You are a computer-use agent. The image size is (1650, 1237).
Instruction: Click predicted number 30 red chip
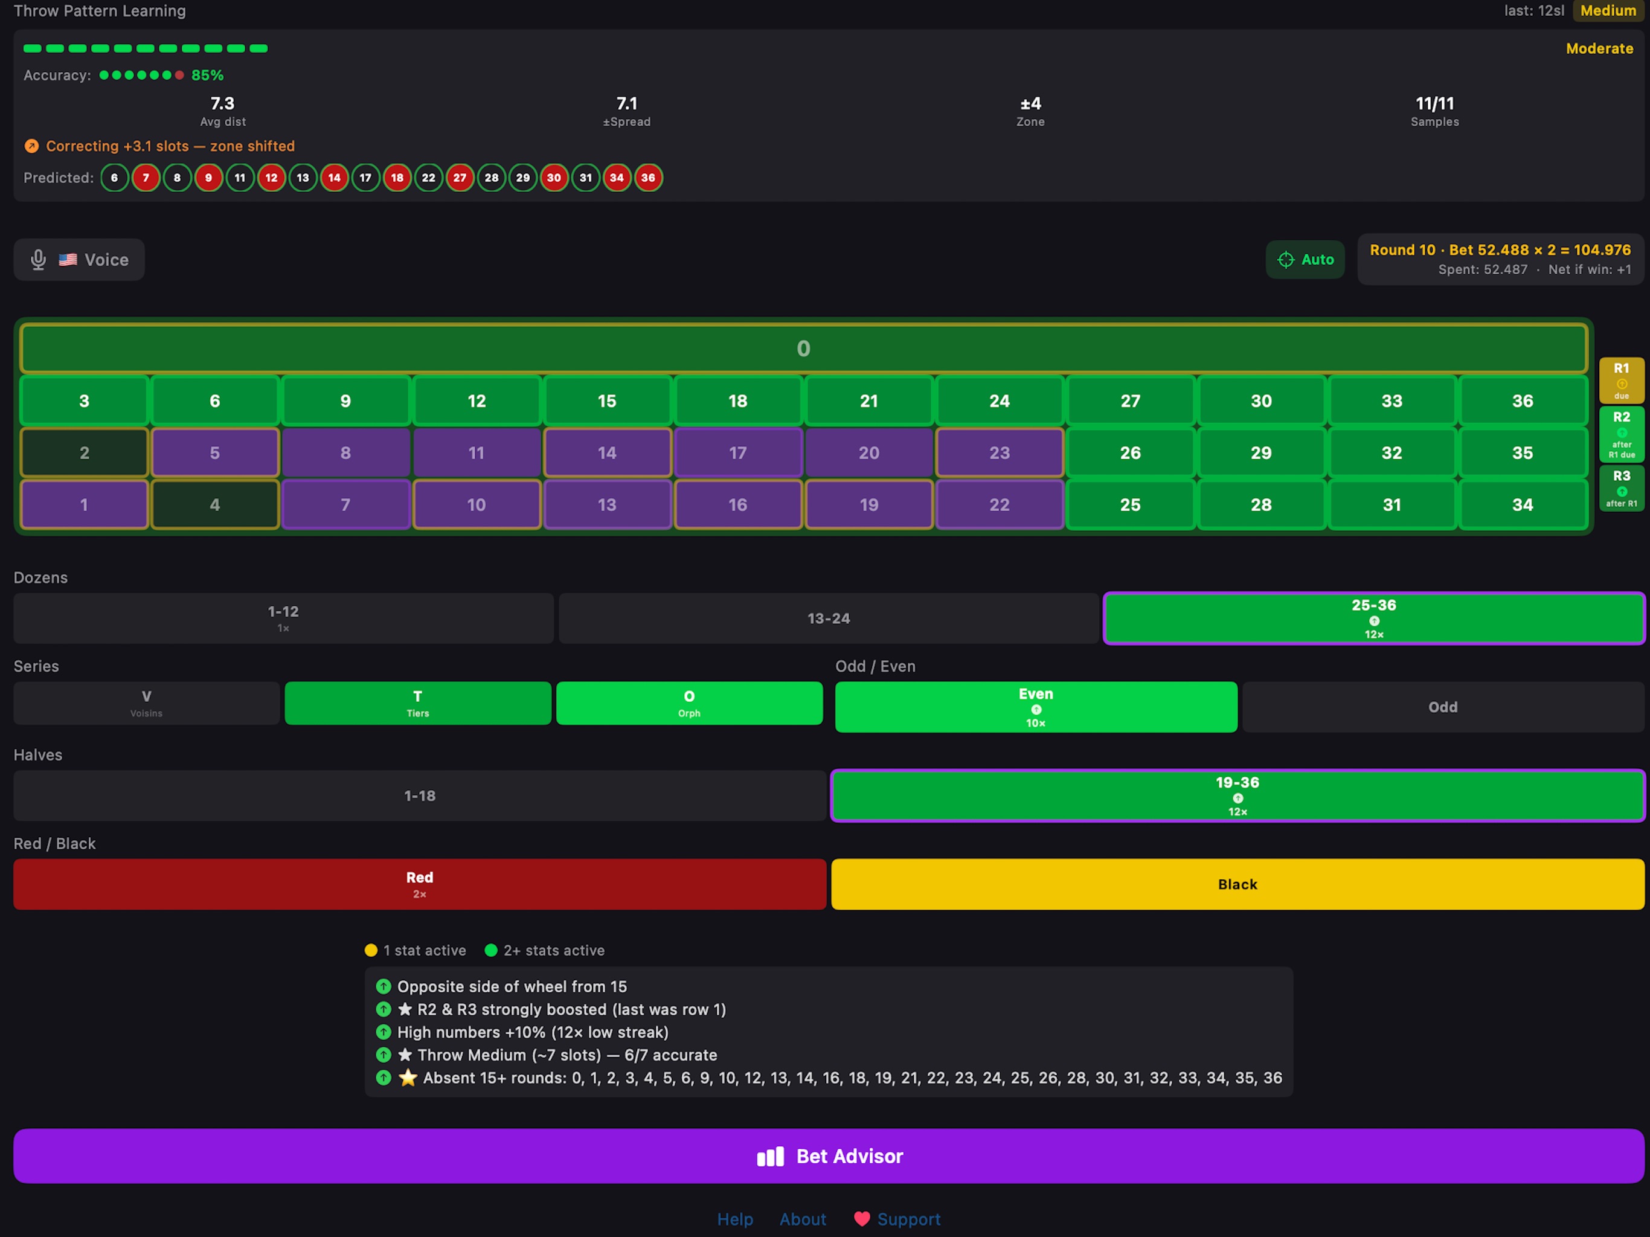click(554, 178)
